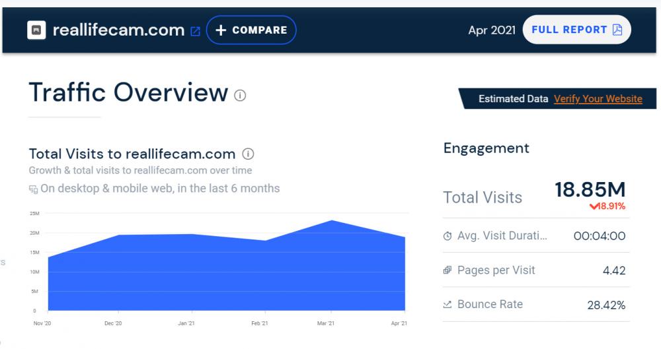Image resolution: width=661 pixels, height=349 pixels.
Task: Click the Nov '20 label on the chart axis
Action: (42, 324)
